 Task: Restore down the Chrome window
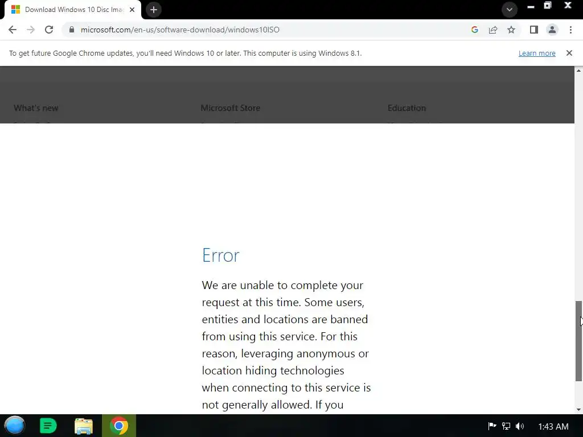coord(548,6)
